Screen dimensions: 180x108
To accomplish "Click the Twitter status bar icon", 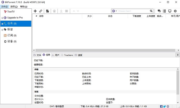I will point(164,107).
